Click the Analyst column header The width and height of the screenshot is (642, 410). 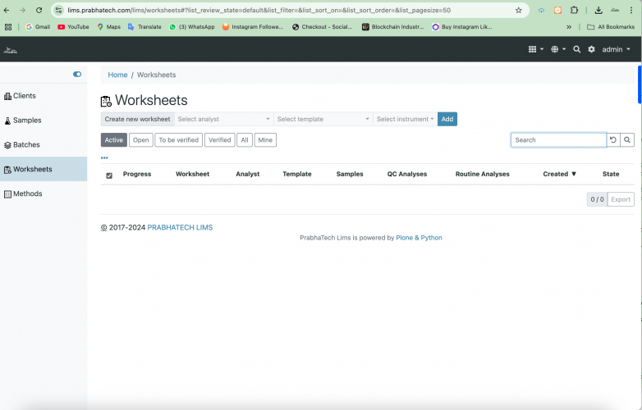[x=248, y=174]
